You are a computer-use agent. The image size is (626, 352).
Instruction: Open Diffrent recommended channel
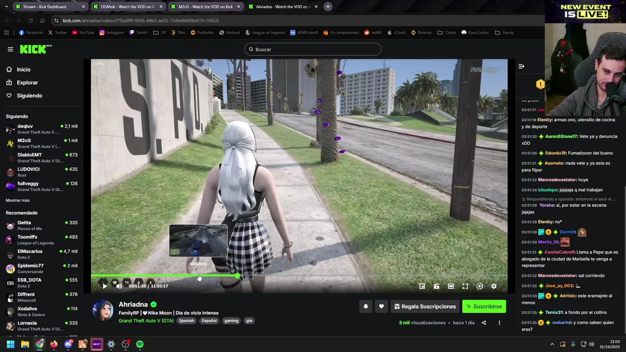42,297
